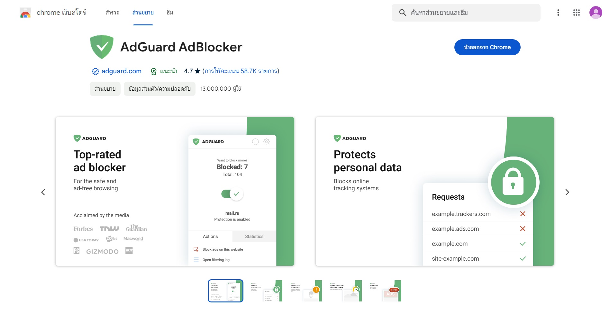Viewport: 610px width, 332px height.
Task: Select the first Top-rated ad blocker thumbnail
Action: pos(225,291)
